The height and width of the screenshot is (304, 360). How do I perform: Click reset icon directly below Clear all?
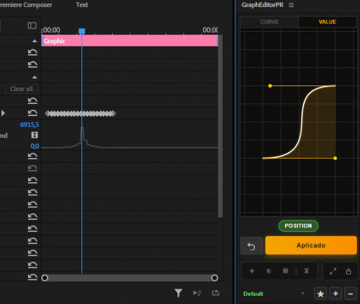[x=32, y=101]
